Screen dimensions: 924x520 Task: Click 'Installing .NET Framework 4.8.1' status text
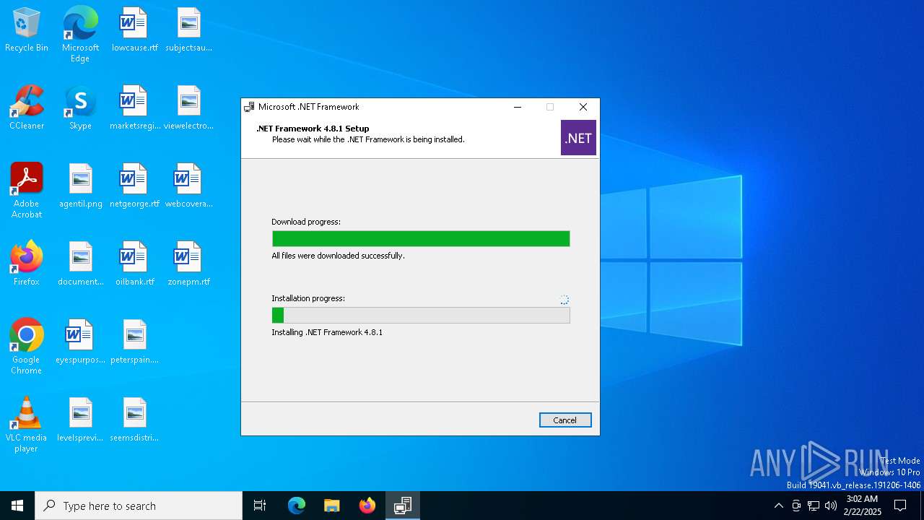click(x=327, y=332)
